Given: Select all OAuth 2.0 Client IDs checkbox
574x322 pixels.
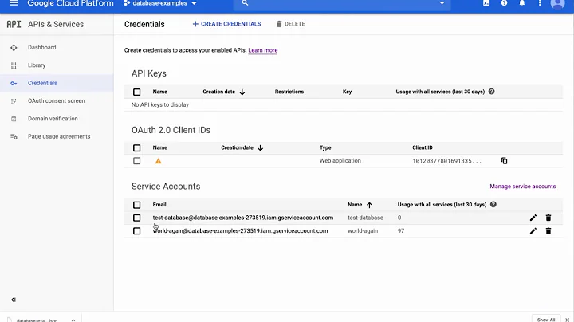Looking at the screenshot, I should coord(137,147).
